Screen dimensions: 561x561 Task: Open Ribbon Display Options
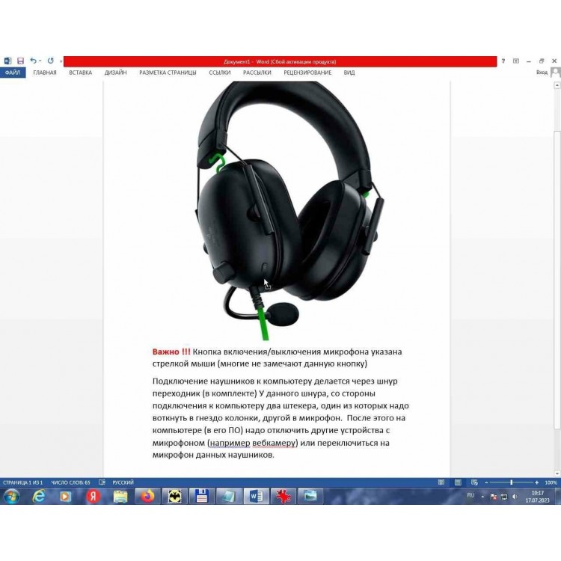pos(515,61)
